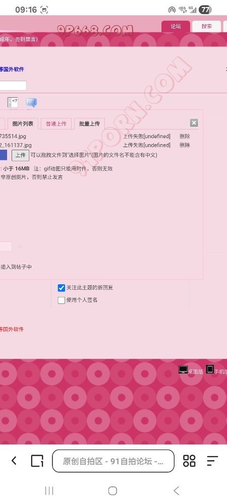Open the browser apps grid icon

[189, 461]
